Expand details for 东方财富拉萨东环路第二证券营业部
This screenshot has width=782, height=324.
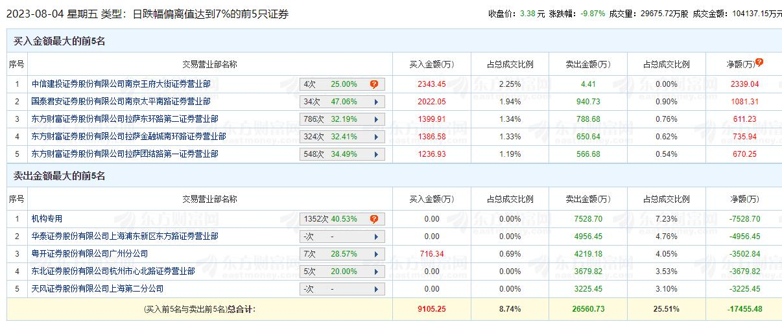376,119
